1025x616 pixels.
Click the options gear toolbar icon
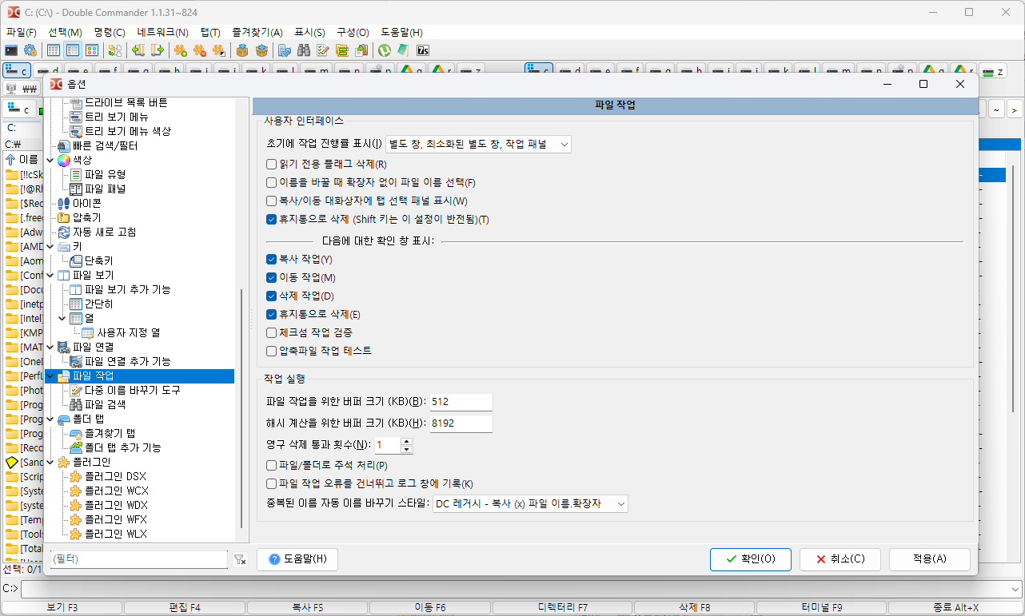click(x=30, y=50)
